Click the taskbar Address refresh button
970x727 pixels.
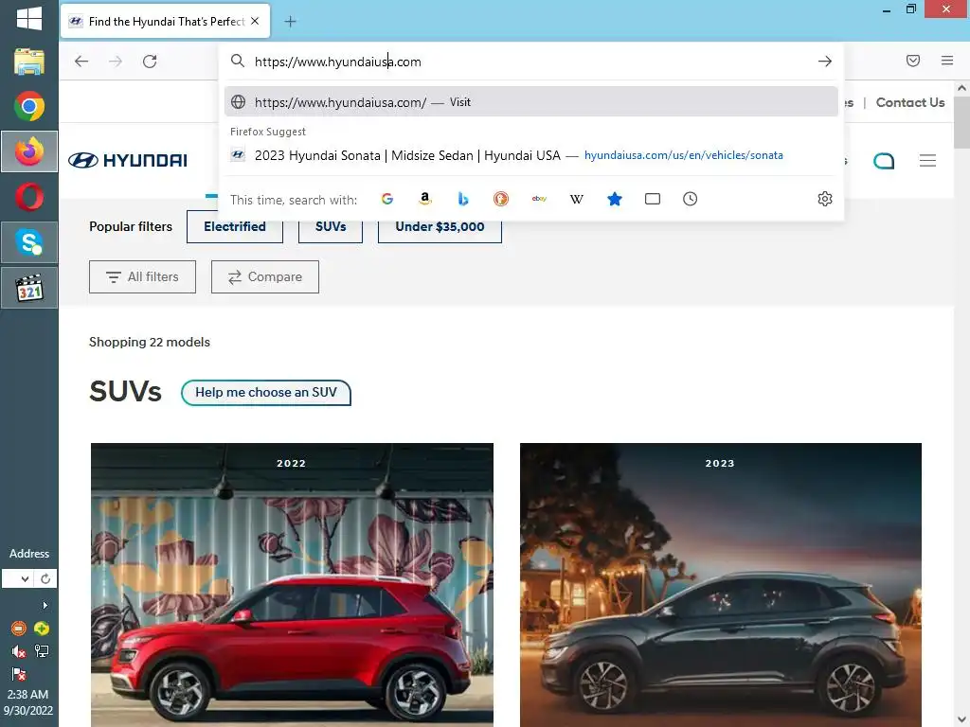coord(45,579)
